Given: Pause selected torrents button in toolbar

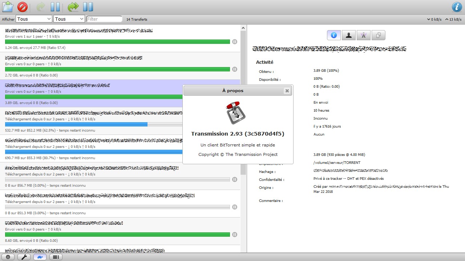Looking at the screenshot, I should pos(55,7).
